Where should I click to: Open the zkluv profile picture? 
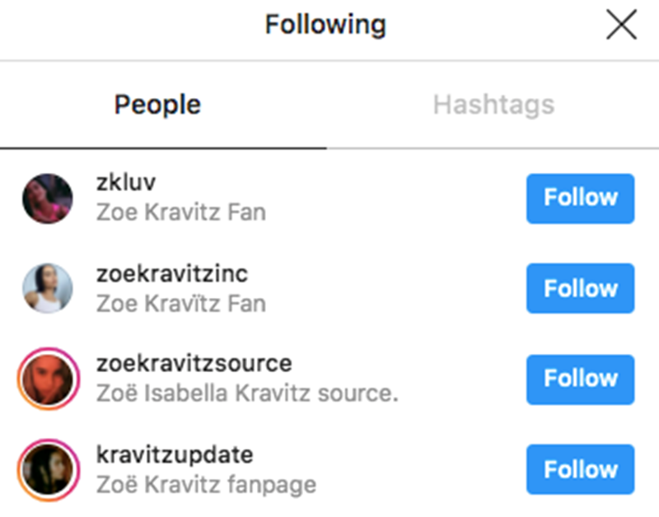(x=48, y=198)
